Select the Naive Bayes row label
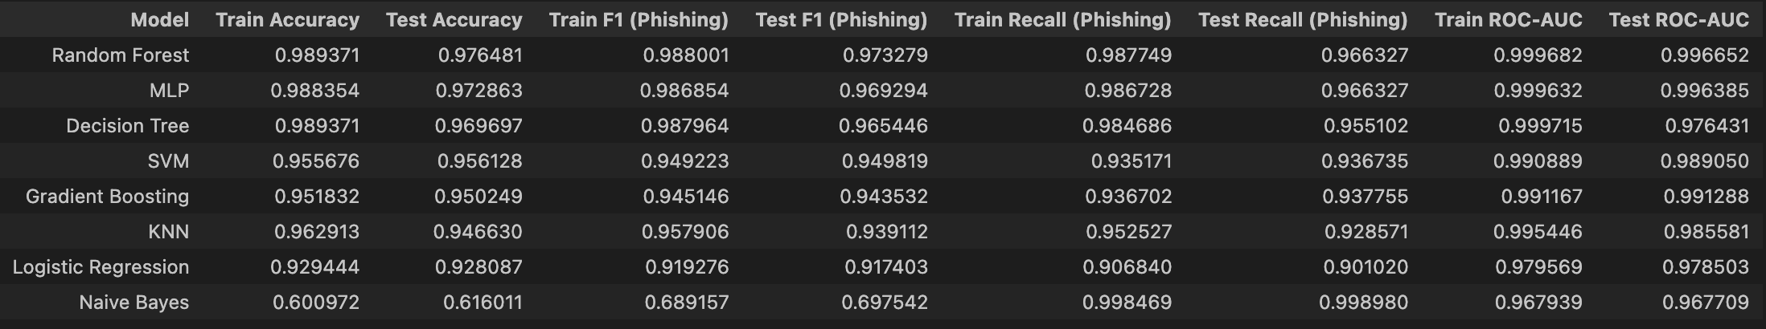Screen dimensions: 1766x329 (133, 303)
